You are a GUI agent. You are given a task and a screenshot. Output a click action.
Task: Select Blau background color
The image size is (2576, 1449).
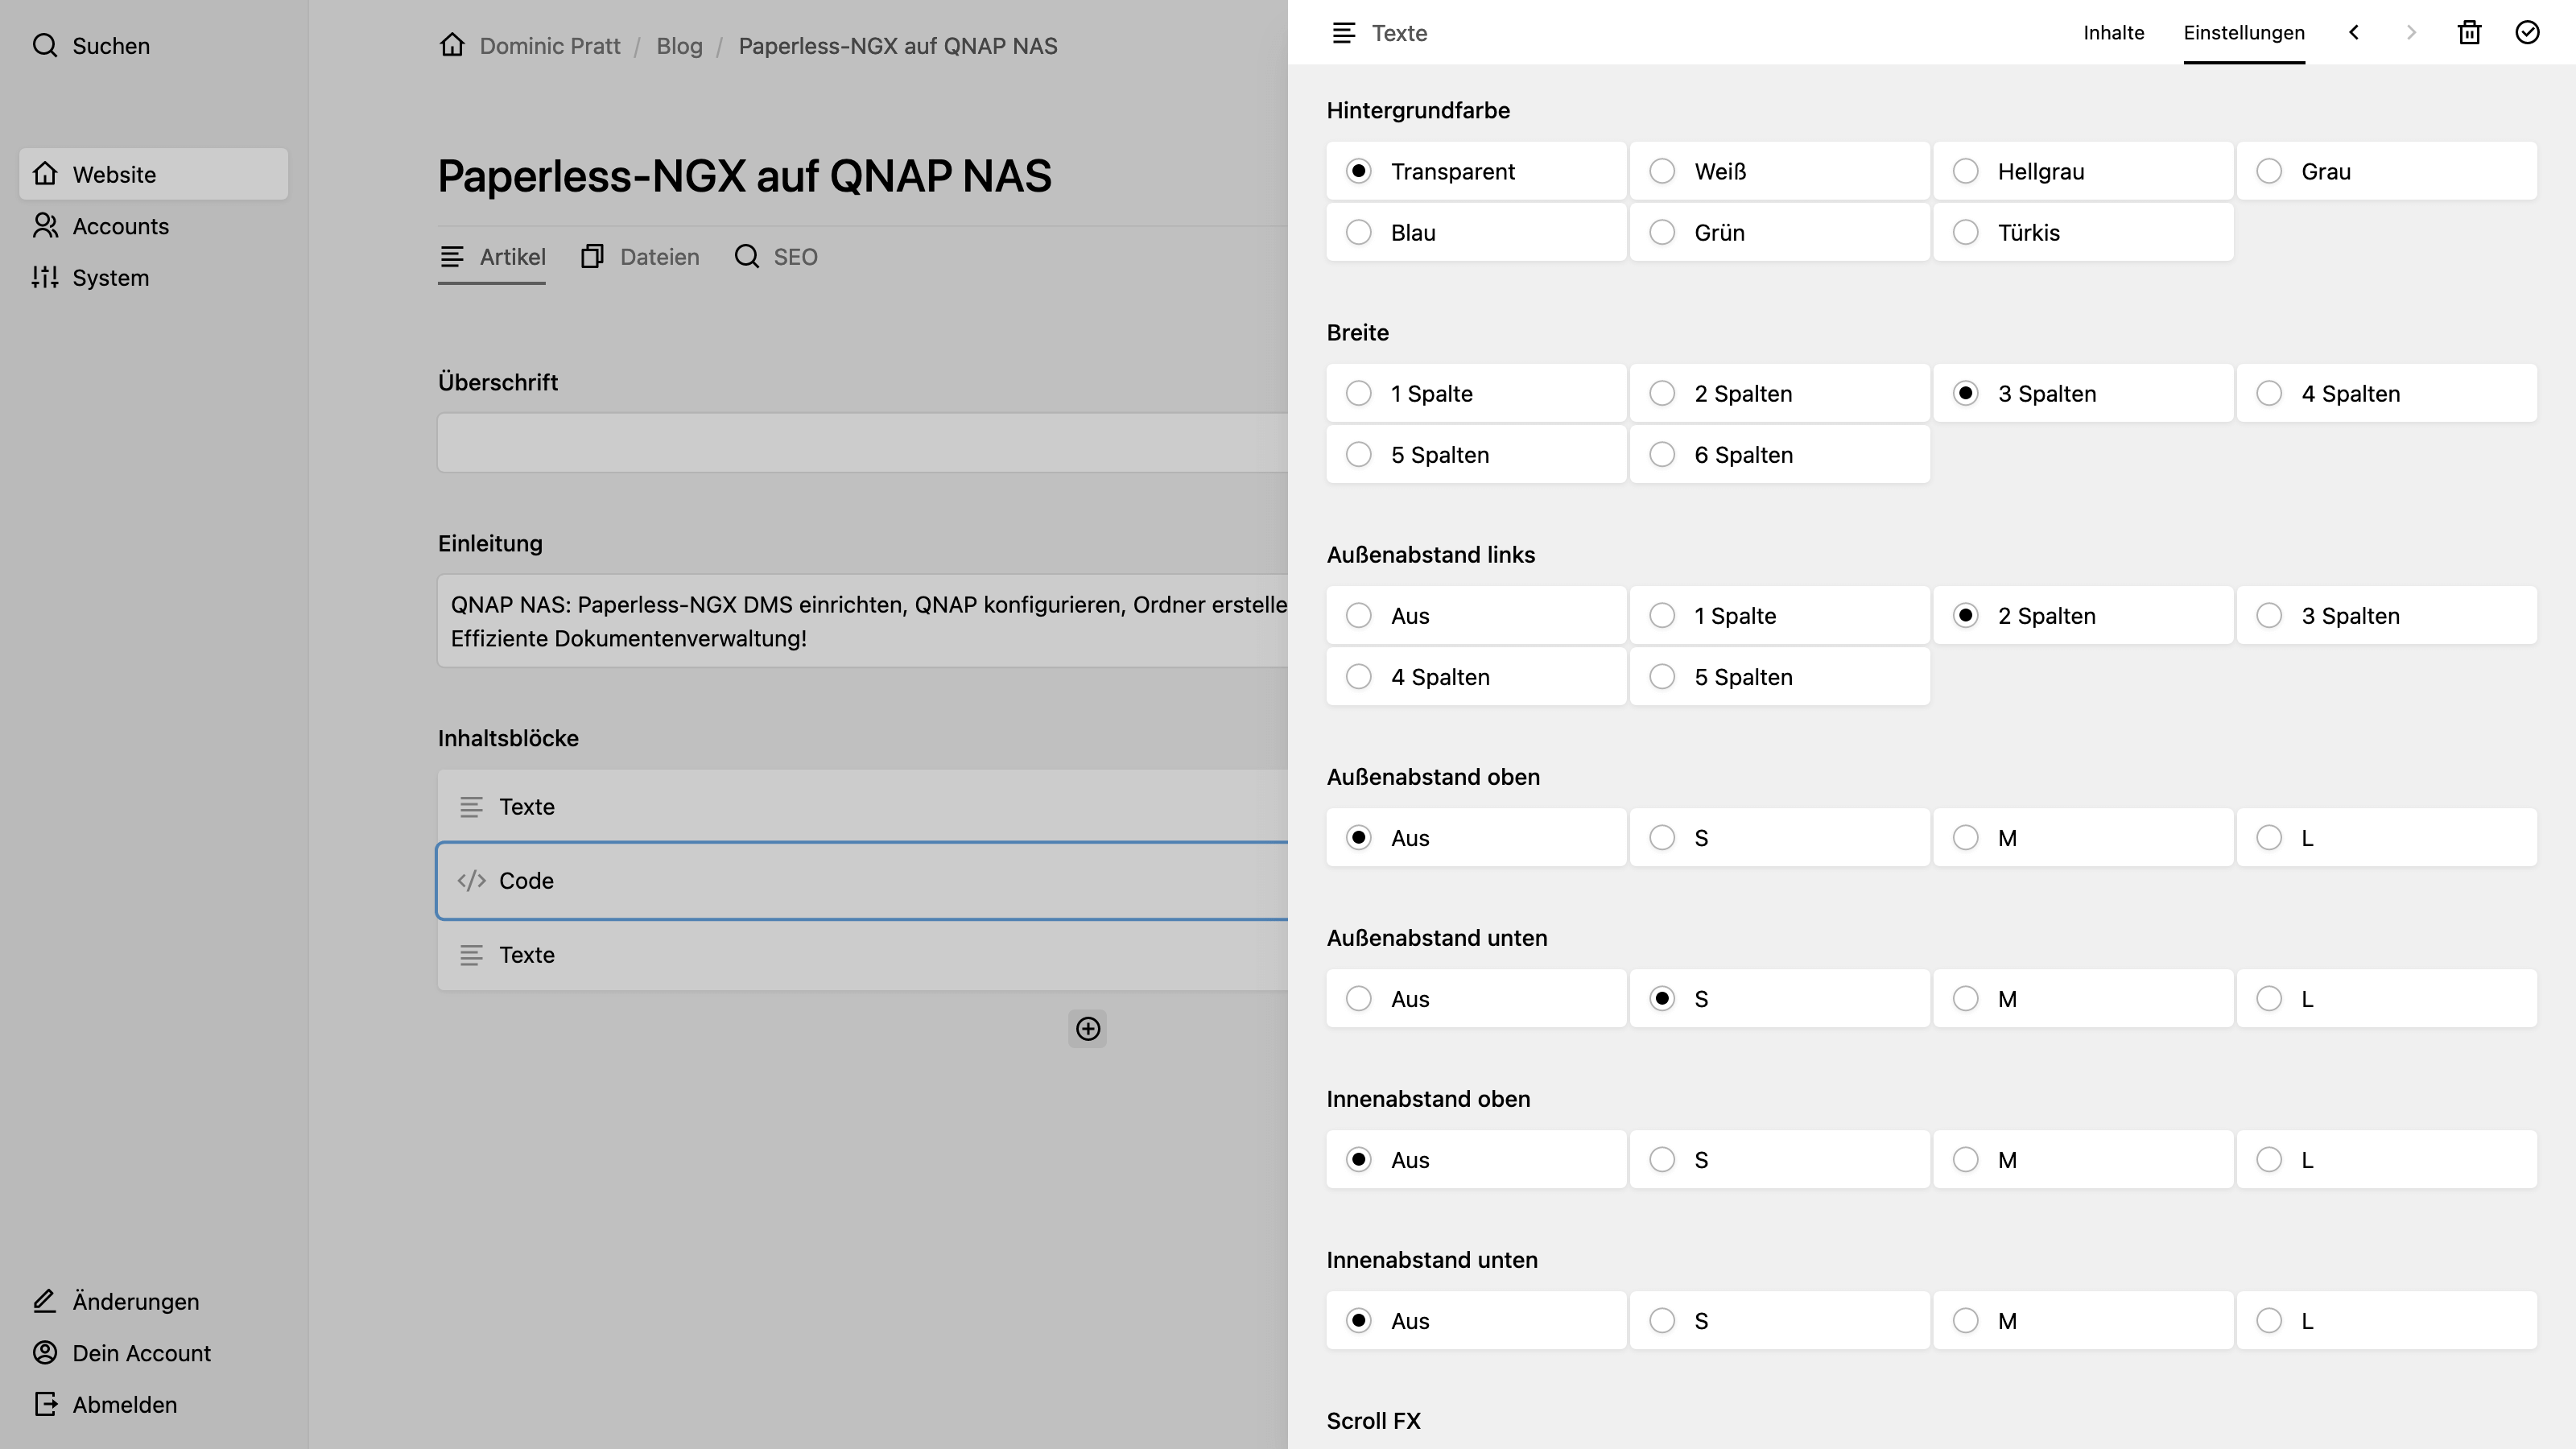pyautogui.click(x=1476, y=233)
